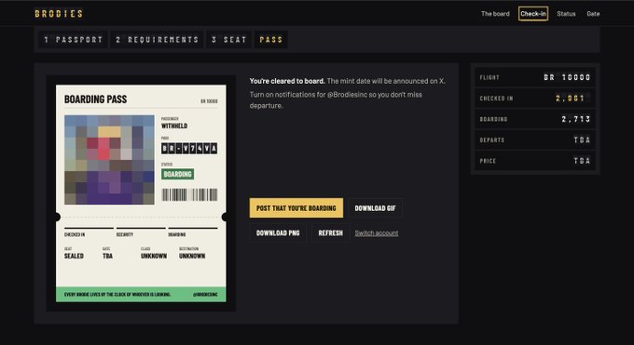Click the boarding count 2,713
Image resolution: width=634 pixels, height=345 pixels.
point(576,119)
